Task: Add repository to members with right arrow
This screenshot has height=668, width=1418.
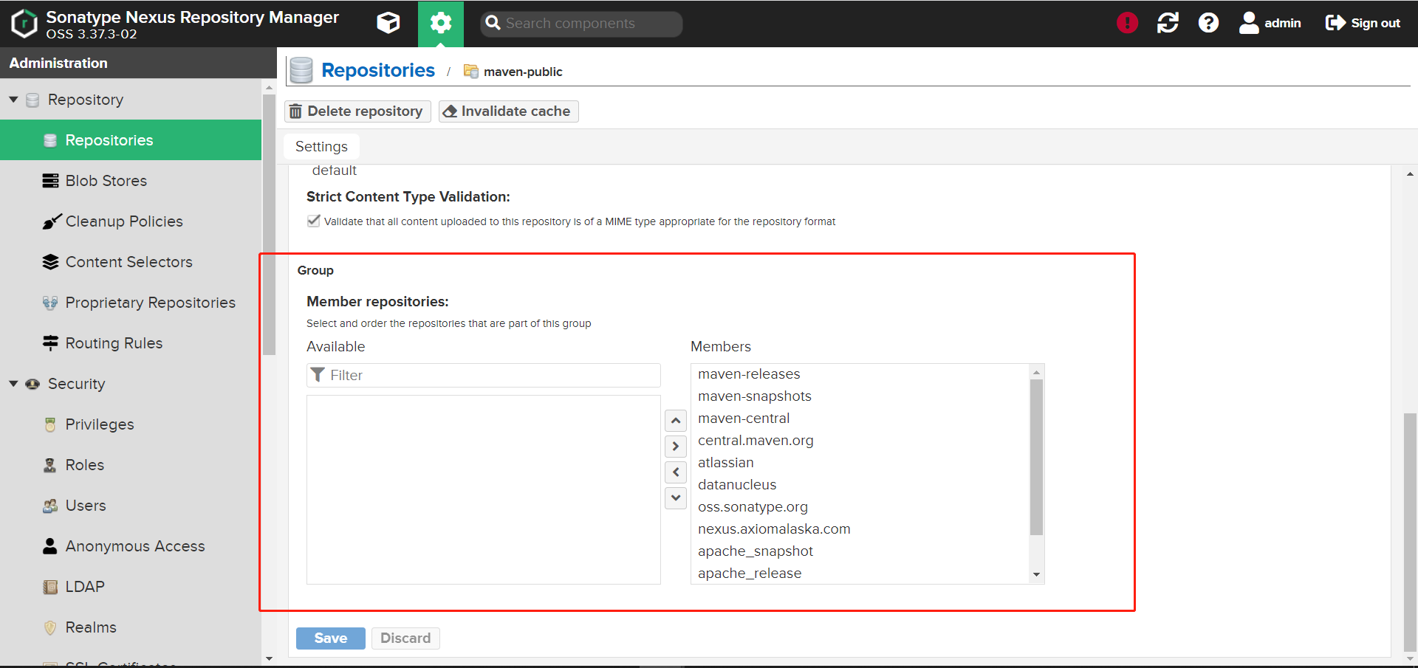Action: point(676,447)
